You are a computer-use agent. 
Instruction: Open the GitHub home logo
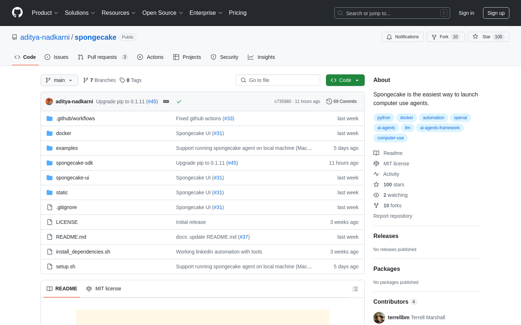[17, 13]
